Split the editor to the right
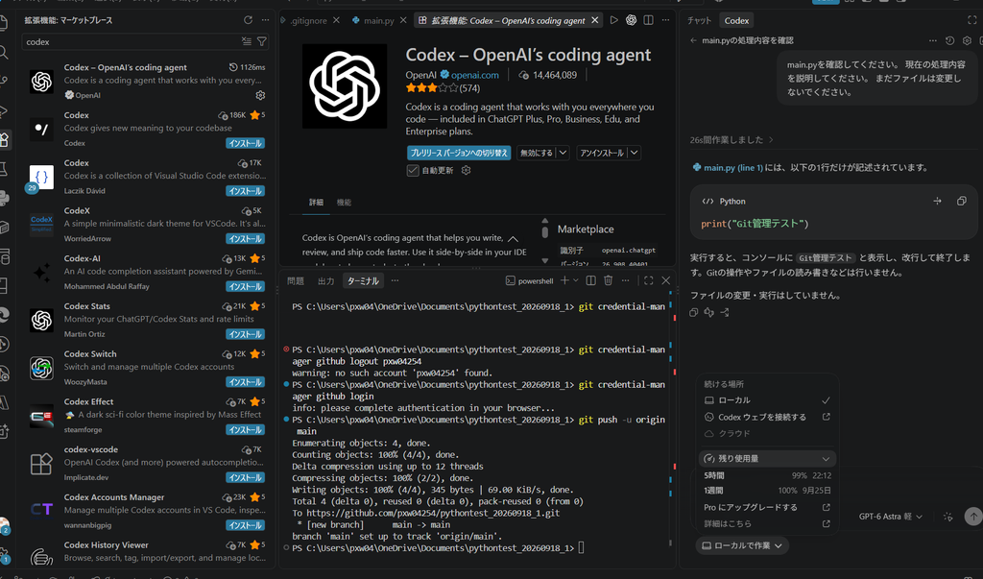 point(648,20)
